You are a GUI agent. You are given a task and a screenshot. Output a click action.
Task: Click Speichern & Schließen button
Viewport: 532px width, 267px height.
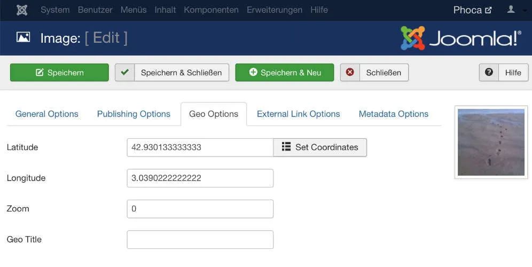[172, 72]
